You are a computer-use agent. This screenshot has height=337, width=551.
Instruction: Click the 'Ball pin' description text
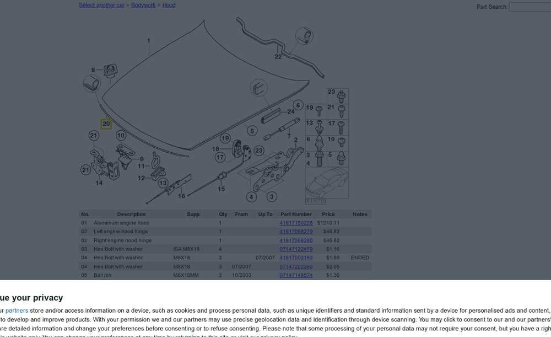[102, 275]
